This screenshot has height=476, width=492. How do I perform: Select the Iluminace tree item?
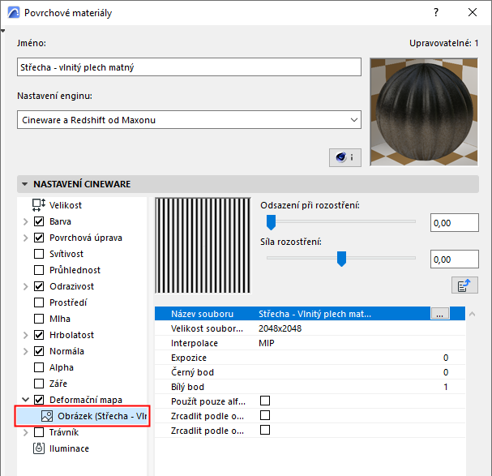[69, 448]
